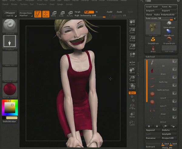Hide the shoes subtool eye icon
The height and width of the screenshot is (149, 182).
[174, 109]
